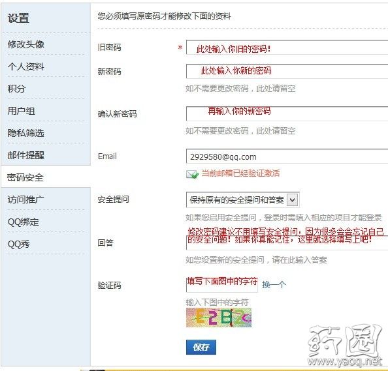The height and width of the screenshot is (371, 388).
Task: Click the verified email envelope icon
Action: tap(192, 174)
